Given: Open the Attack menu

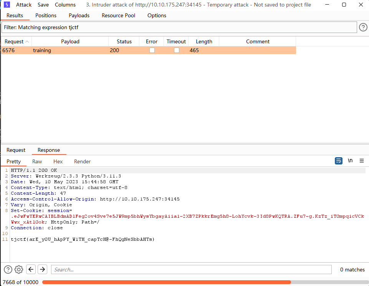Looking at the screenshot, I should pos(24,5).
